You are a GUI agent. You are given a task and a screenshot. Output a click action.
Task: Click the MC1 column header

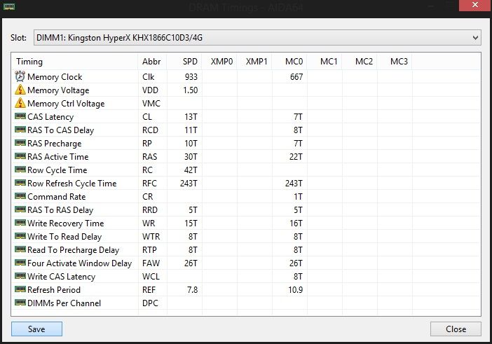324,62
